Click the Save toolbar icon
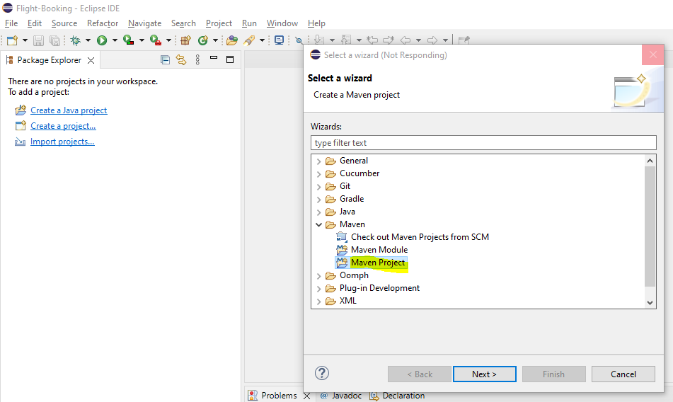This screenshot has height=402, width=673. [39, 40]
